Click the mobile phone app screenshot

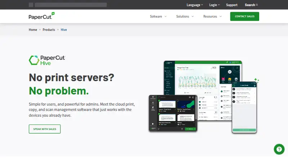[x=244, y=107]
